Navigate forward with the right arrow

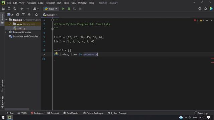[x=28, y=9]
